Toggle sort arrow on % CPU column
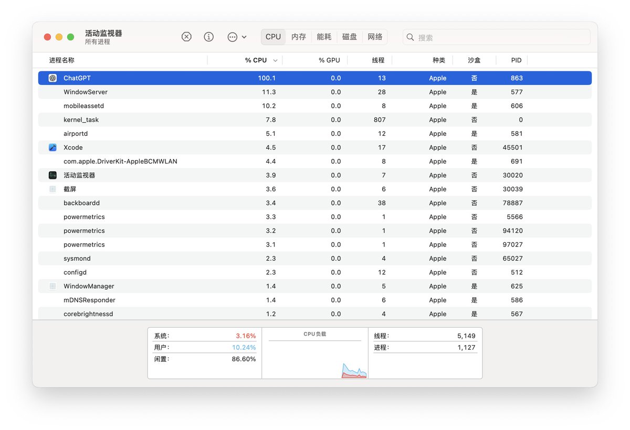630x430 pixels. coord(275,61)
